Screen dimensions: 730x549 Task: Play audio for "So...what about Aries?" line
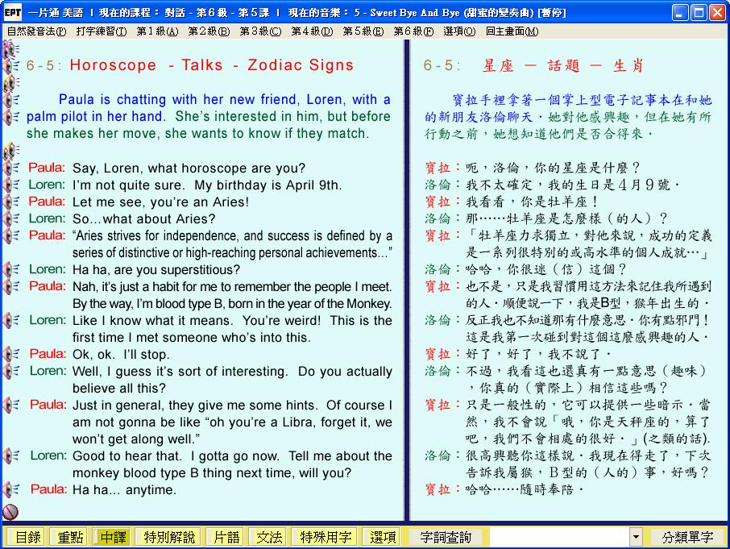[11, 219]
